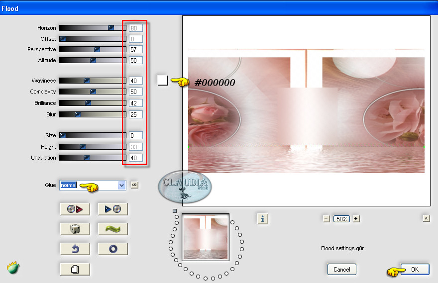438x283 pixels.
Task: Click the Height value field showing 33
Action: click(136, 147)
